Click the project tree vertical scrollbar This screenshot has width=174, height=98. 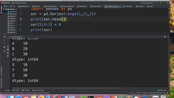pyautogui.click(x=16, y=12)
